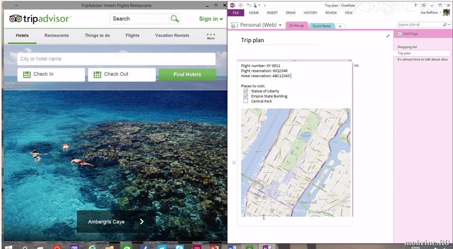Click the Windows Start button on taskbar
The image size is (453, 249).
point(8,247)
